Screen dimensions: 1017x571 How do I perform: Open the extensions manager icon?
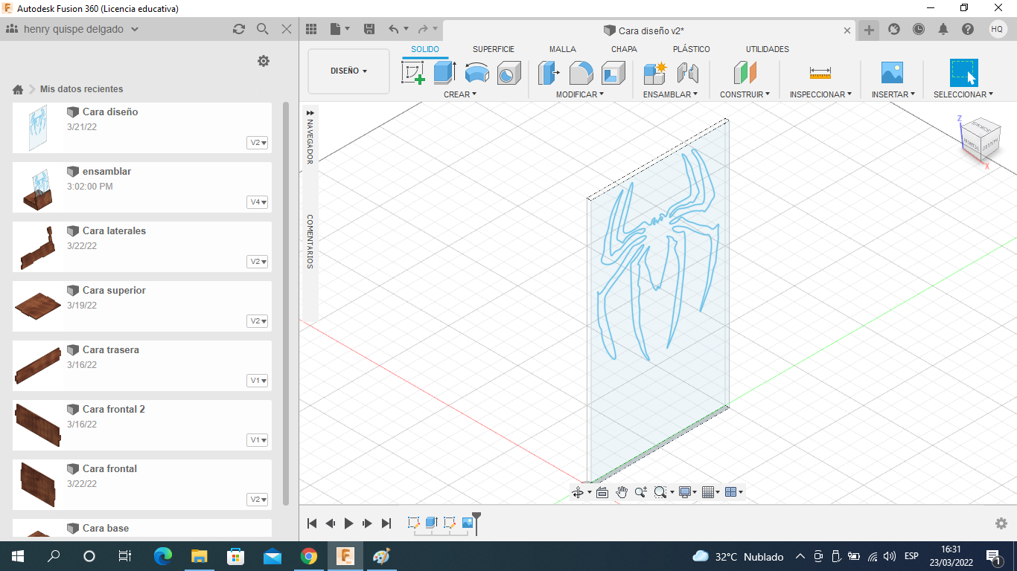tap(894, 29)
